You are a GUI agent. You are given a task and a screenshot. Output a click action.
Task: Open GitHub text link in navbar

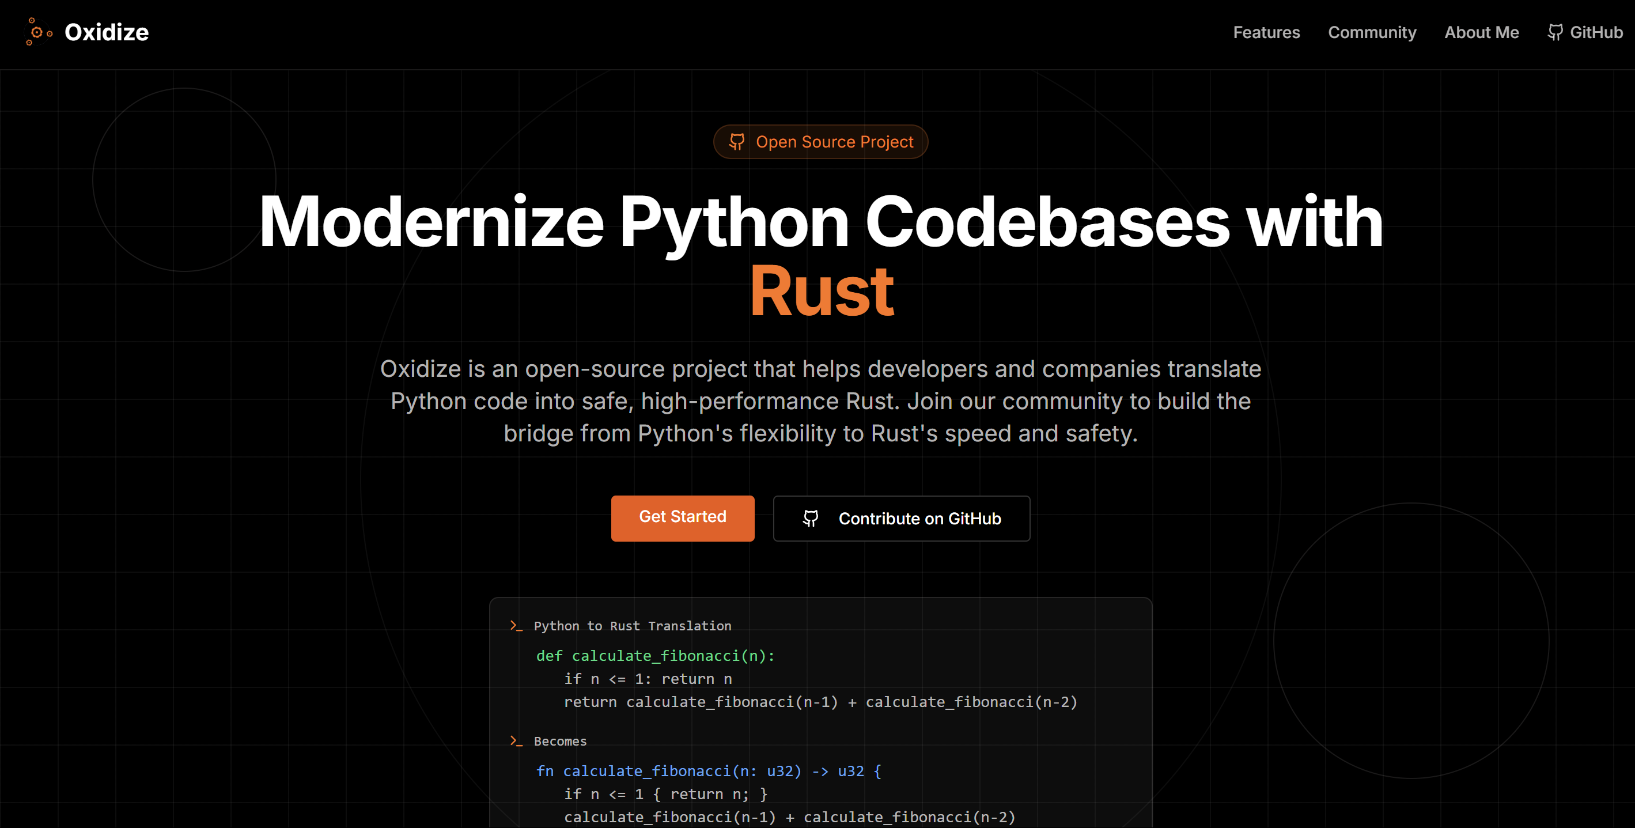[1596, 32]
